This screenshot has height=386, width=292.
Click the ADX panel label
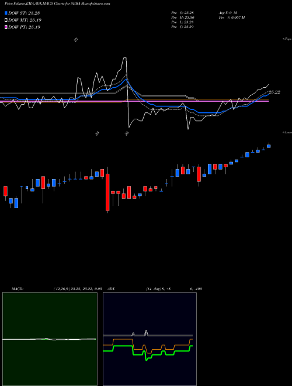(x=111, y=289)
